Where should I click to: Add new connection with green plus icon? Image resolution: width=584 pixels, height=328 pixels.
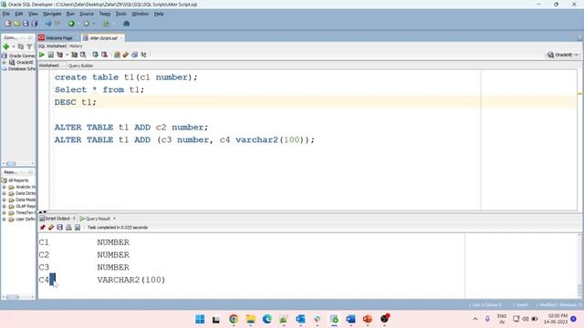pos(6,46)
